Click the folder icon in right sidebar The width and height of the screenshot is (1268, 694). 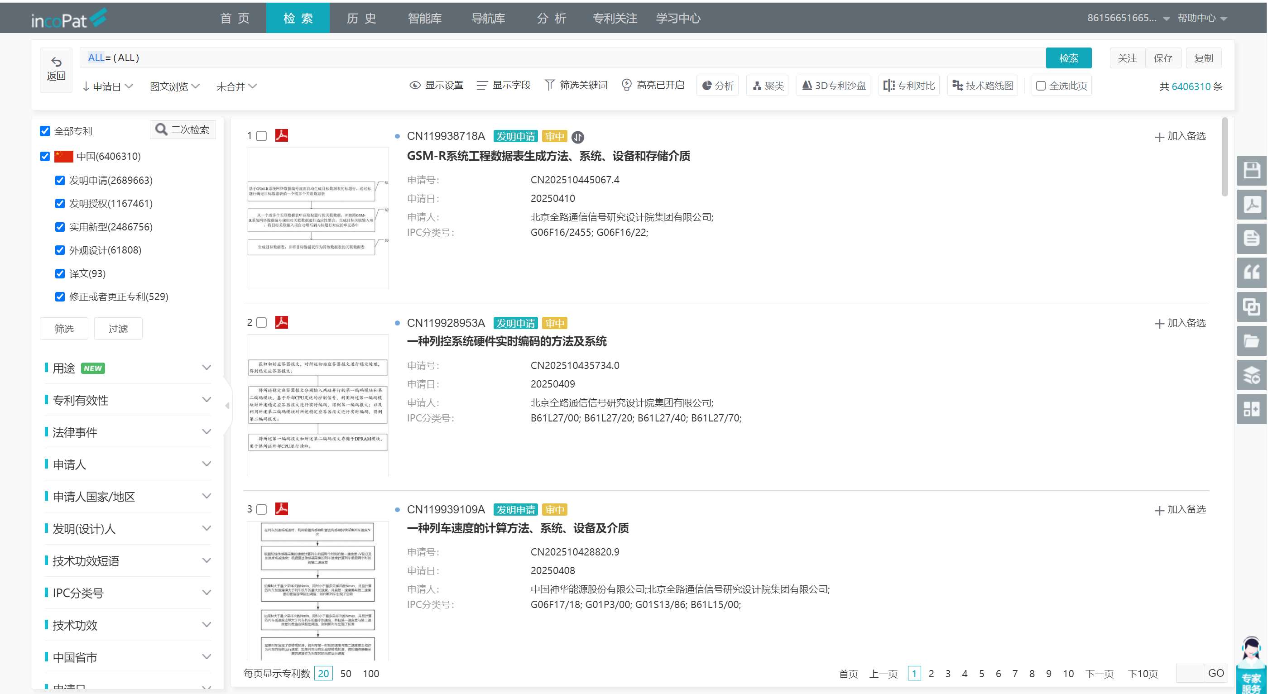(x=1251, y=341)
